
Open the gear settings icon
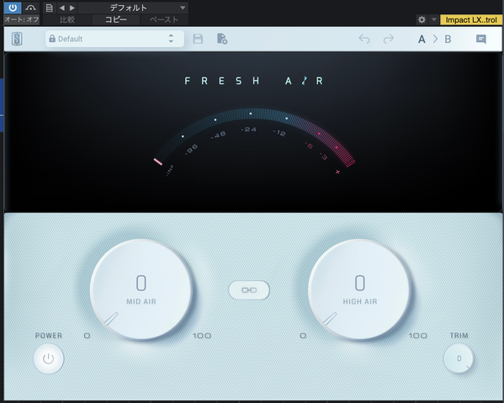(422, 19)
